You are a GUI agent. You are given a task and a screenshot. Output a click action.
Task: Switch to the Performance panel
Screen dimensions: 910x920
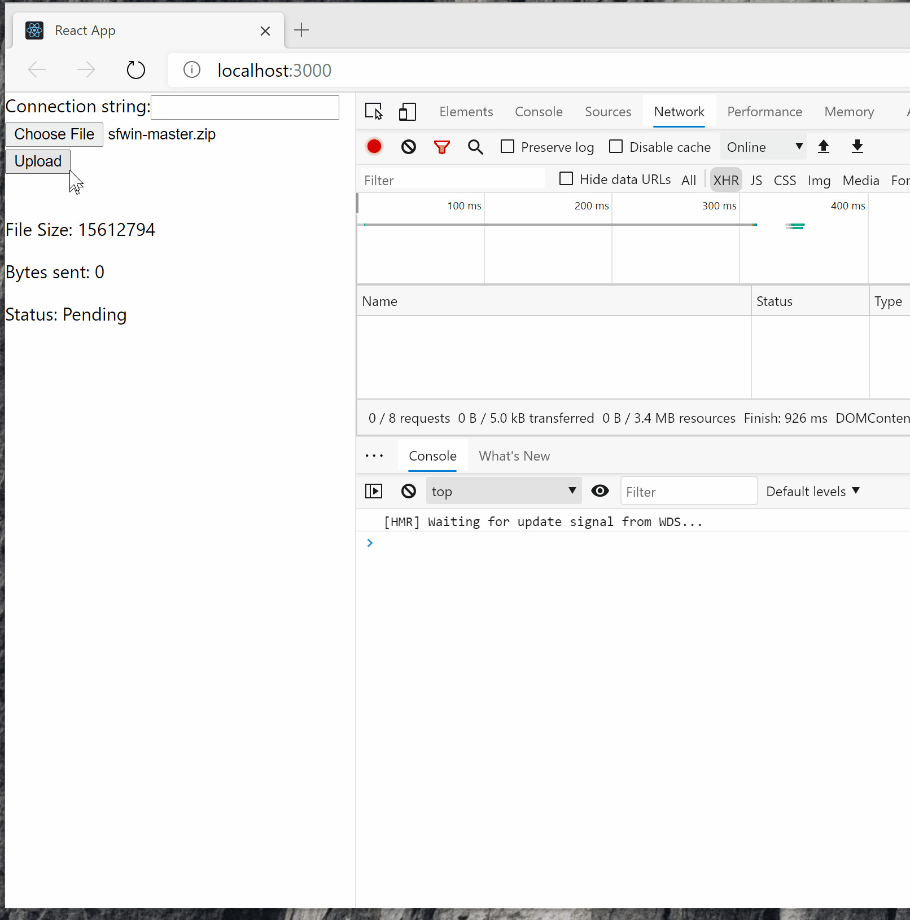pos(764,111)
